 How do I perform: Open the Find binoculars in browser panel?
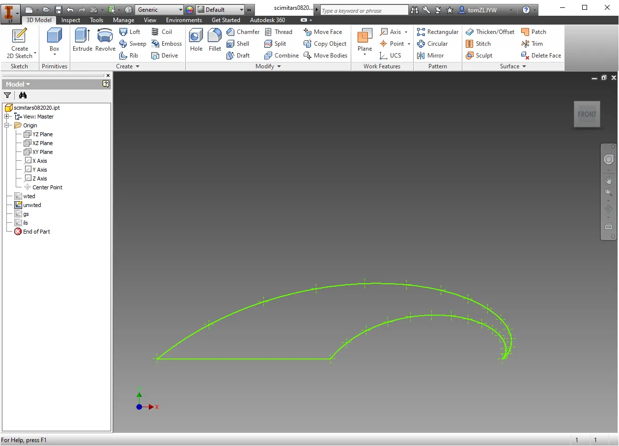pos(23,95)
